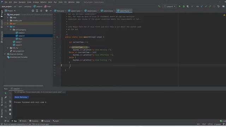Toggle the tool windows quick access icon in status bar

[2, 124]
